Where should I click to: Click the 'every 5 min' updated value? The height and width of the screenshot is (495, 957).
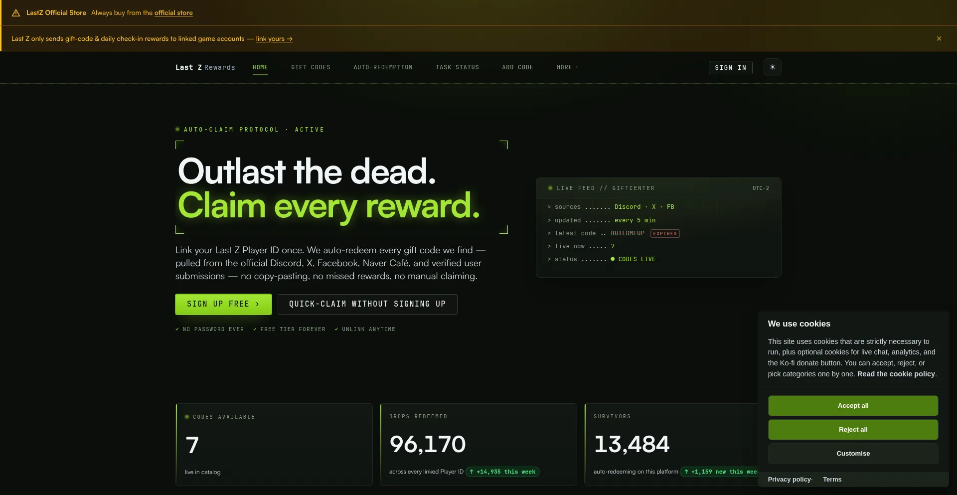[x=635, y=220]
